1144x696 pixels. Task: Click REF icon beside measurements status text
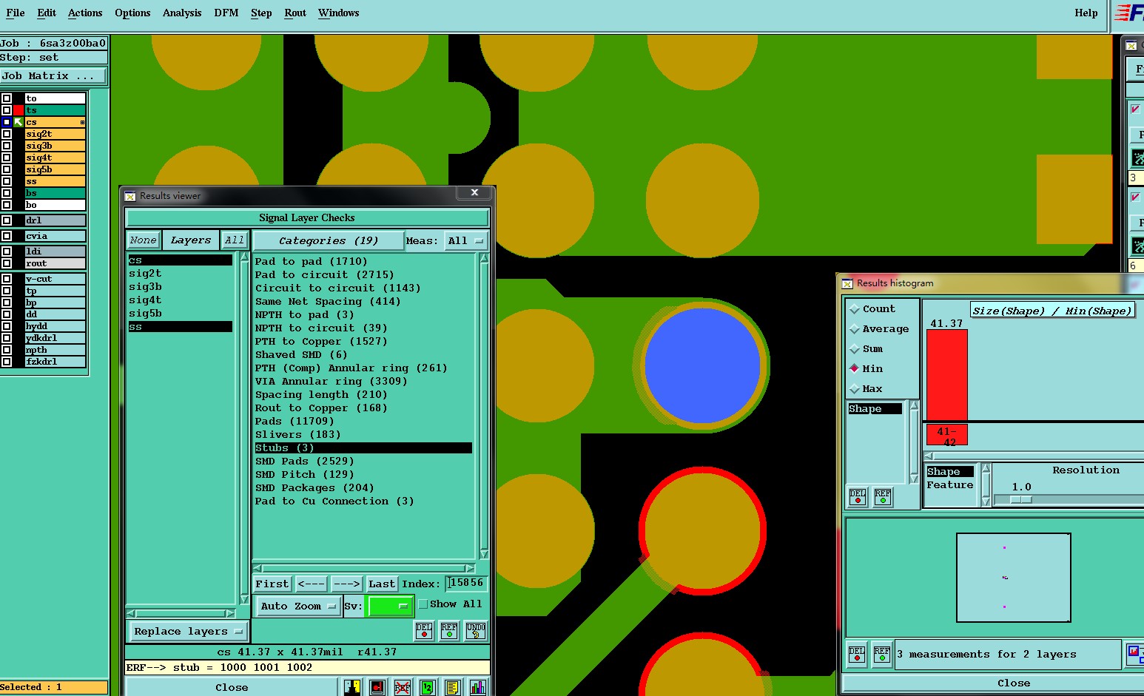coord(881,654)
